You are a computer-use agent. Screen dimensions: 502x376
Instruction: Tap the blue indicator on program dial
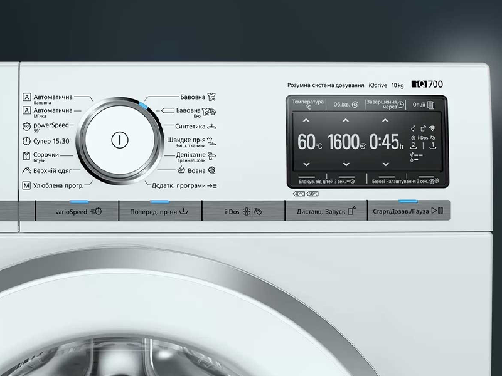[143, 105]
